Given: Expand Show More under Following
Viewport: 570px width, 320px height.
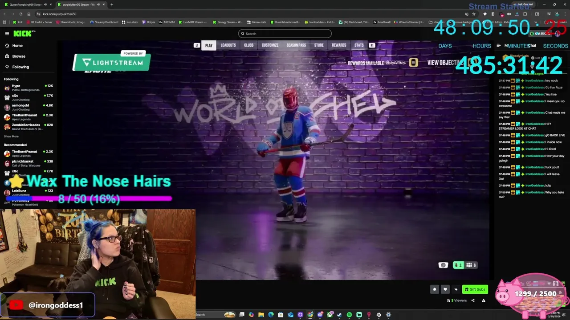Looking at the screenshot, I should point(12,136).
